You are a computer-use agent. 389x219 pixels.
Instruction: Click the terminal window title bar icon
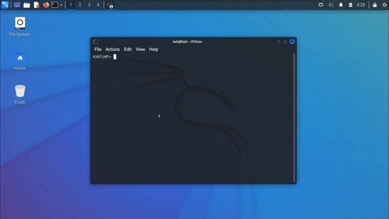[95, 41]
